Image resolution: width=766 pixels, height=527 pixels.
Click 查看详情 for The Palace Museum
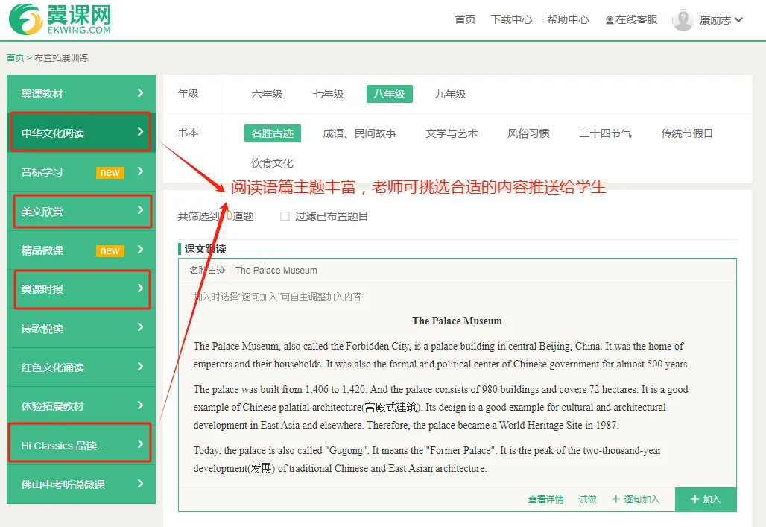[x=545, y=499]
